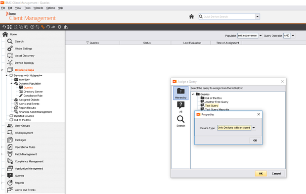Open the File menu
Screen dimensions: 306x194
click(3, 8)
